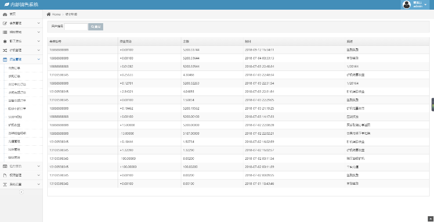This screenshot has width=434, height=222.
Task: Click the admin user avatar
Action: tap(407, 5)
